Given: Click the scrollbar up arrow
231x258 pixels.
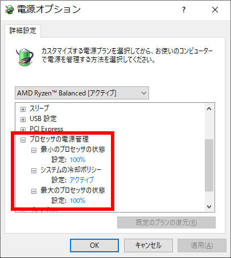Looking at the screenshot, I should [209, 109].
